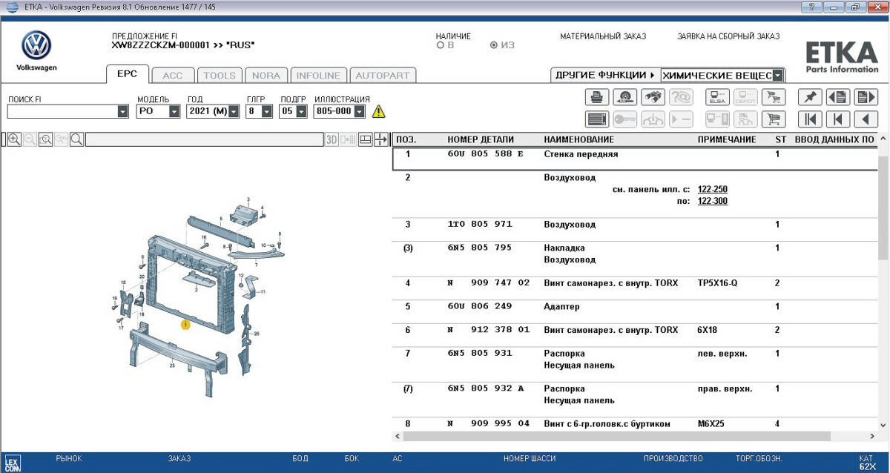Open illustration link 122-250
890x473 pixels.
click(x=712, y=189)
